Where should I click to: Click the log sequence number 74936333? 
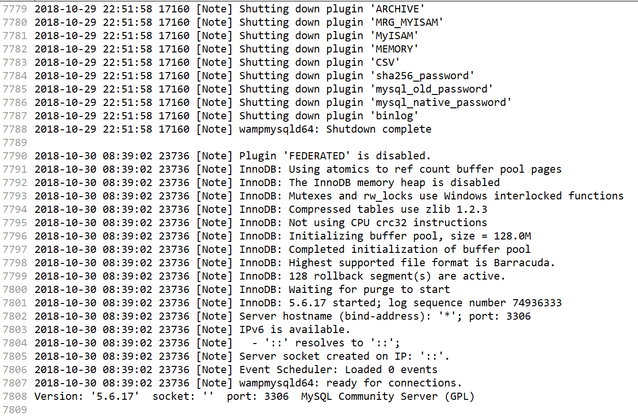click(537, 303)
